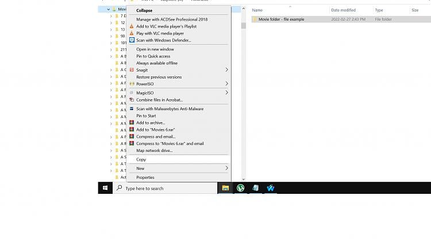Click the VLC cone beside Add to Playlist
The height and width of the screenshot is (242, 431).
click(x=132, y=26)
